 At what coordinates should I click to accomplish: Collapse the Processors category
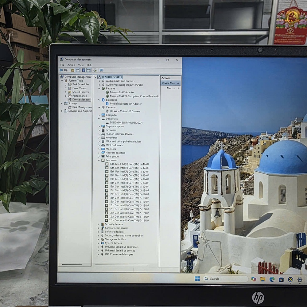(99, 160)
